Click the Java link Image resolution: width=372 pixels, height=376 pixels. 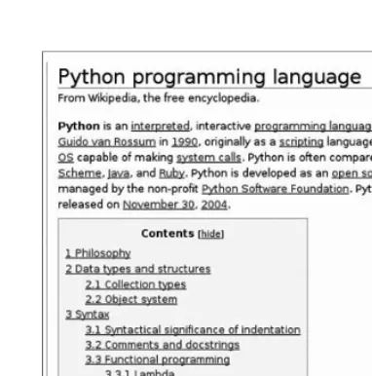[119, 173]
